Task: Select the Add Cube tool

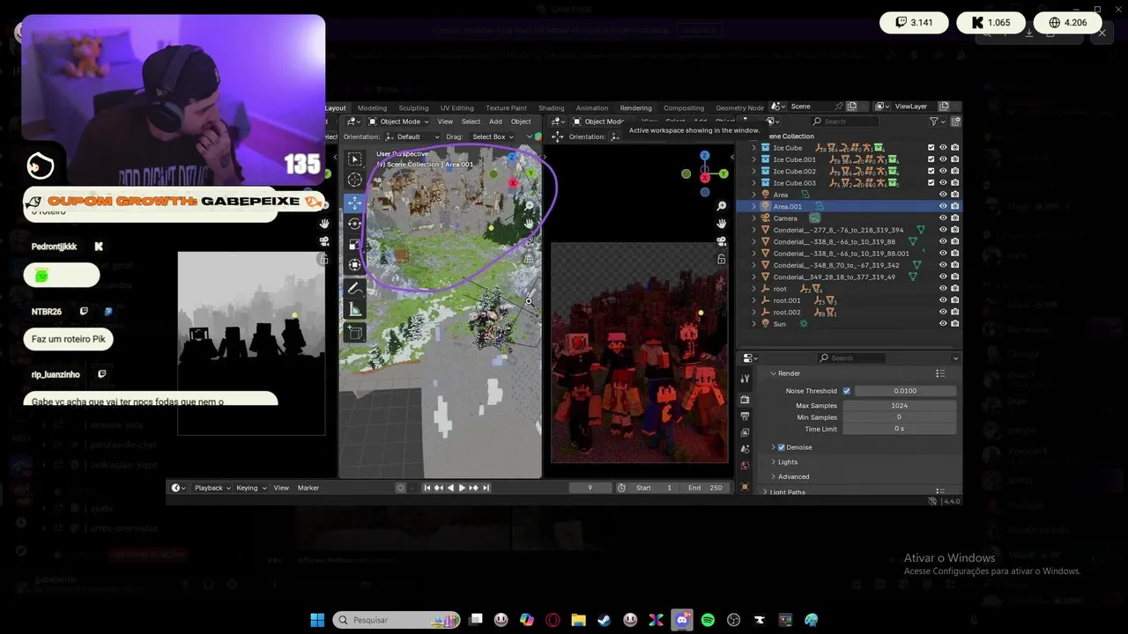Action: (355, 333)
